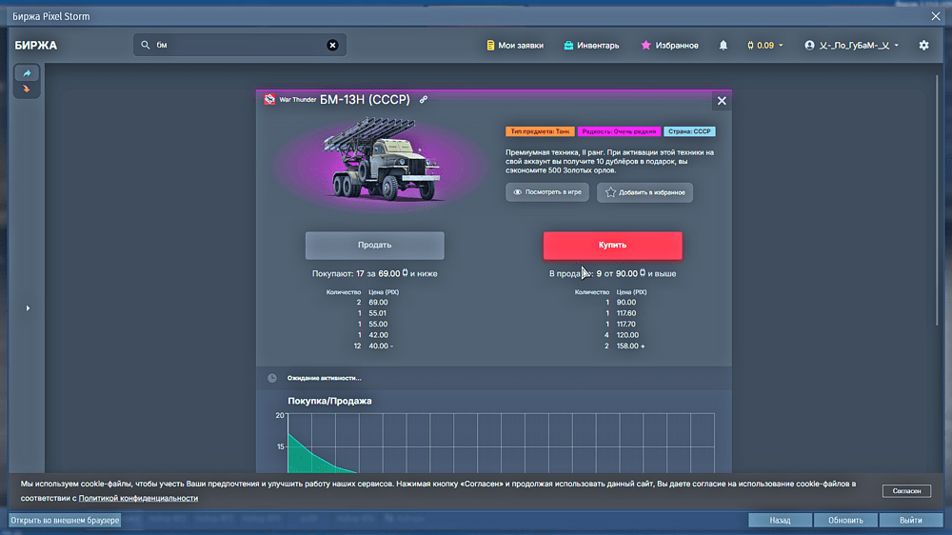
Task: Close the БМ-13Н item dialog
Action: tap(722, 101)
